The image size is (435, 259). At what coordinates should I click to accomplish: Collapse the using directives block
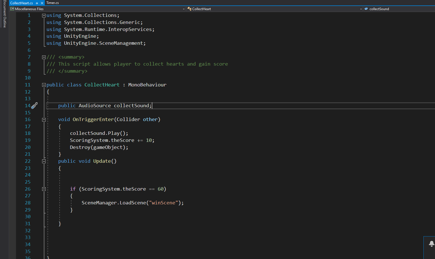click(x=44, y=15)
